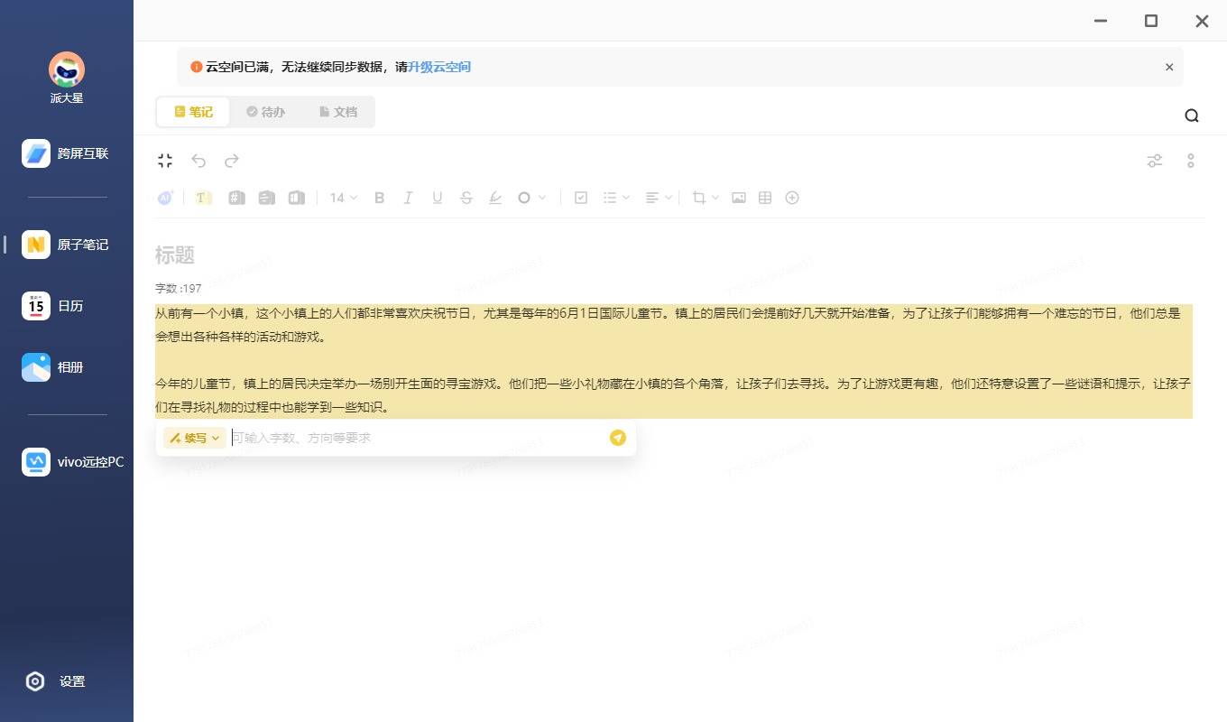
Task: Exit fullscreen editor with the collapse icon
Action: (x=164, y=161)
